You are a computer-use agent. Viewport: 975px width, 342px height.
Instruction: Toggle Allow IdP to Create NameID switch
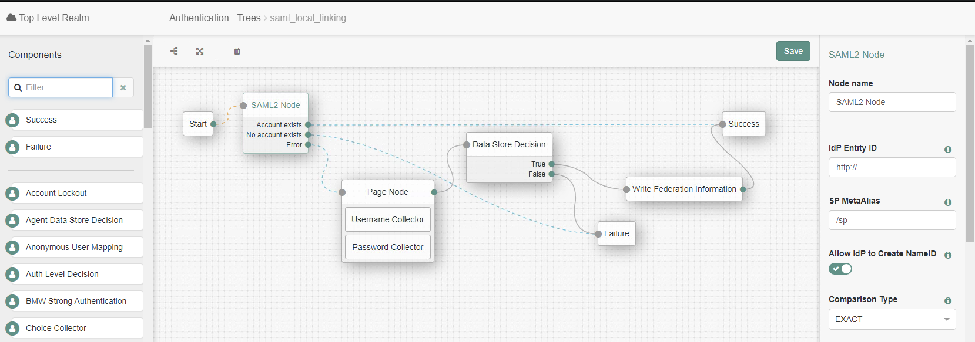[x=840, y=269]
